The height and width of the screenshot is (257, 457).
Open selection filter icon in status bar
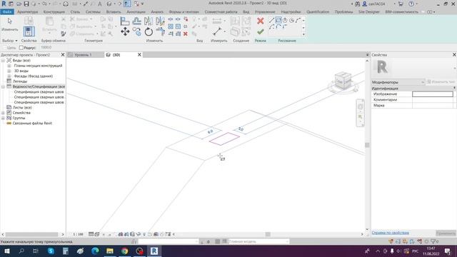pos(433,241)
